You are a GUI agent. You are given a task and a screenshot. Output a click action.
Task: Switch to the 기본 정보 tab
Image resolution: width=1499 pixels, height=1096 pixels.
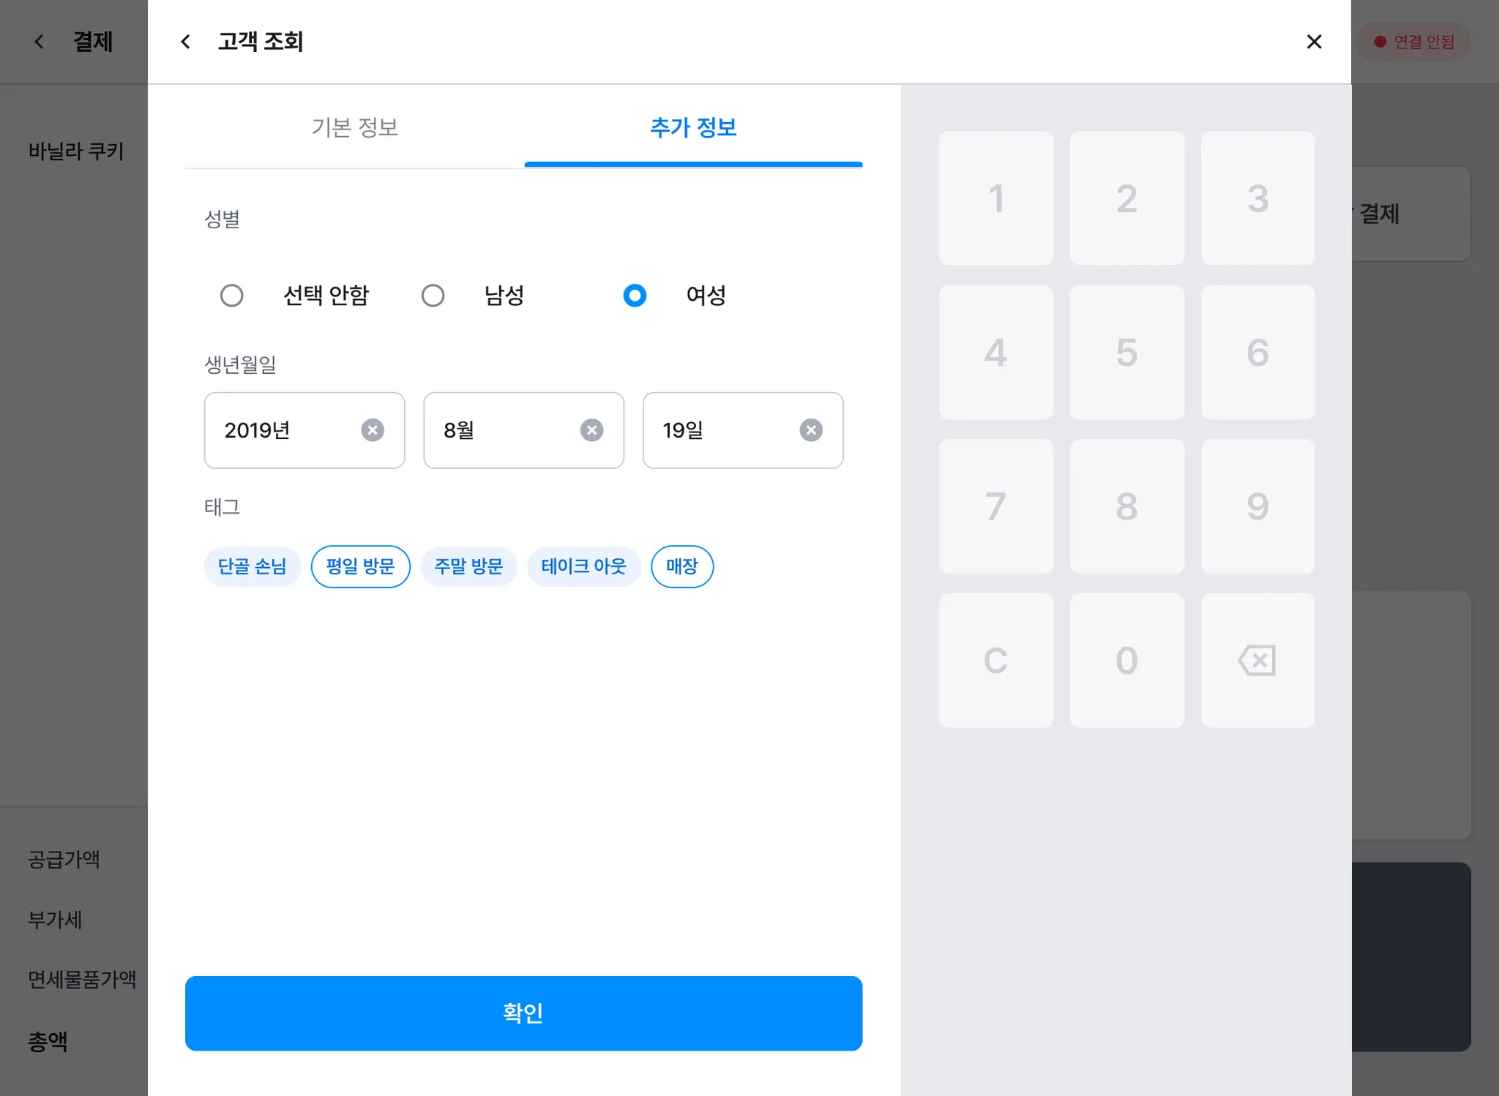pyautogui.click(x=354, y=128)
